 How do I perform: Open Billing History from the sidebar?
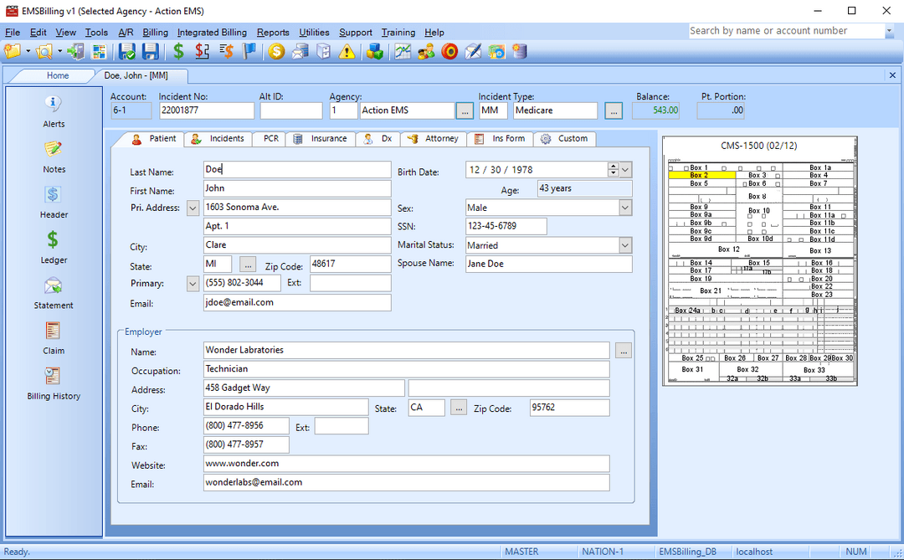click(x=53, y=384)
